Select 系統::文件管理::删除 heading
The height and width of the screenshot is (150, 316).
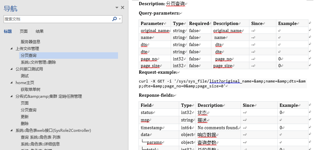tap(38, 62)
